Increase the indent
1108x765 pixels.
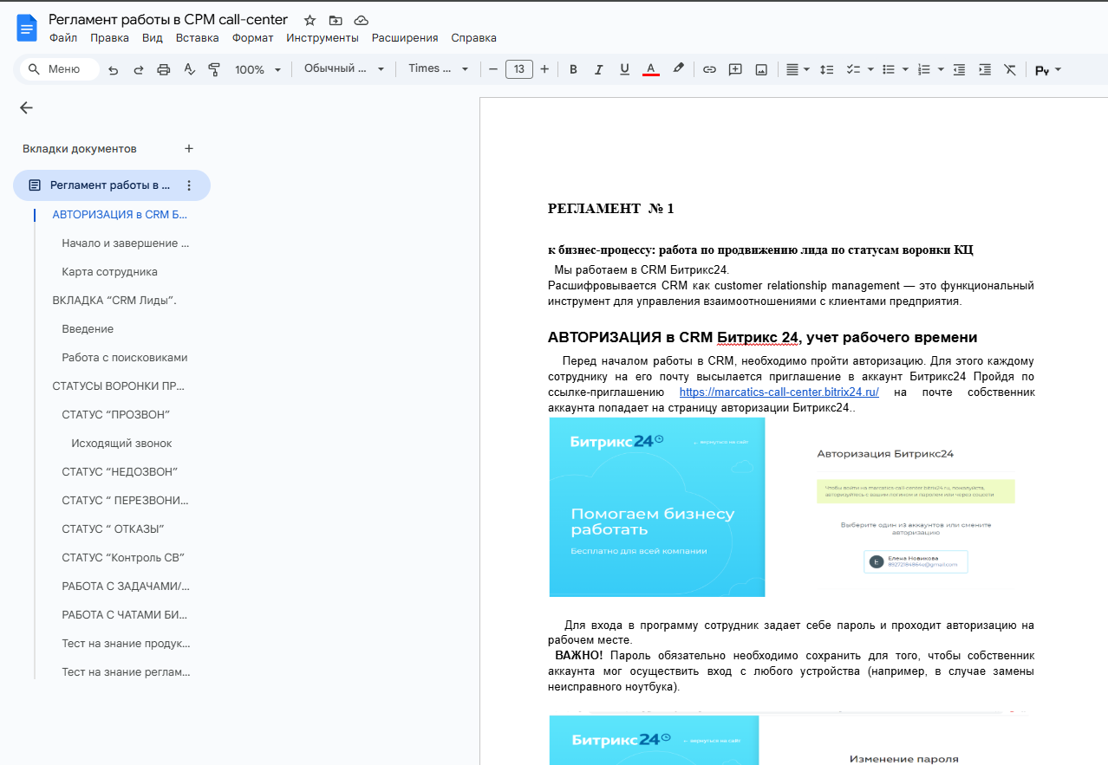coord(985,69)
